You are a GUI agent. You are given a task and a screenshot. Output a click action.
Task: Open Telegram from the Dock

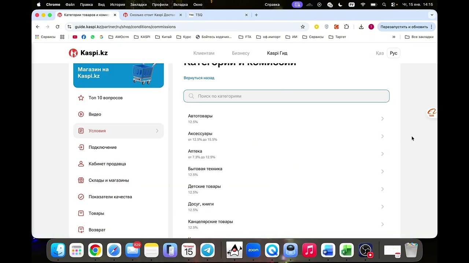coord(207,251)
